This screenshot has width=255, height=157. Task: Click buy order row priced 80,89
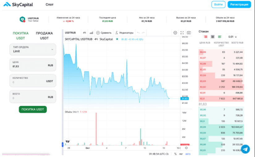coord(221,127)
